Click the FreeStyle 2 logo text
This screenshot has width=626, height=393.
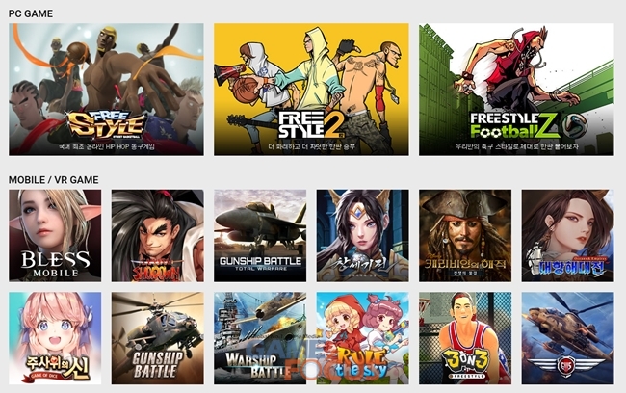point(311,124)
